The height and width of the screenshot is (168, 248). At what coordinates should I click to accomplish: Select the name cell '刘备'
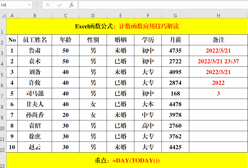click(35, 72)
